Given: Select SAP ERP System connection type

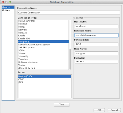Looking at the screenshot, I should point(43,47).
